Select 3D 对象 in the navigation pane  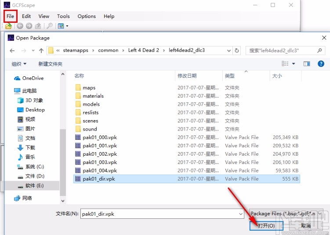pos(30,100)
